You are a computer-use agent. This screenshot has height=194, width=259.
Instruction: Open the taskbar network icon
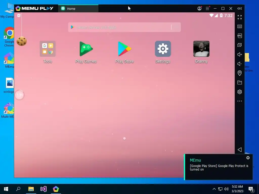click(220, 189)
